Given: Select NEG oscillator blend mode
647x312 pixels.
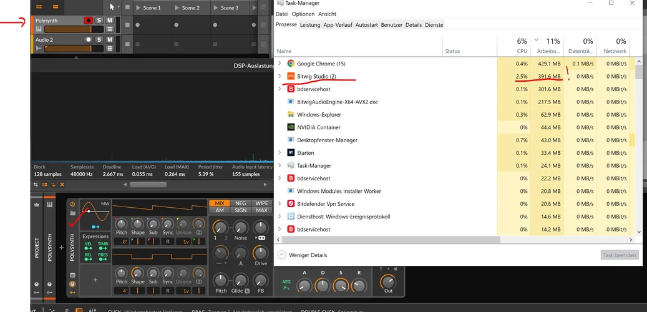Looking at the screenshot, I should tap(241, 203).
